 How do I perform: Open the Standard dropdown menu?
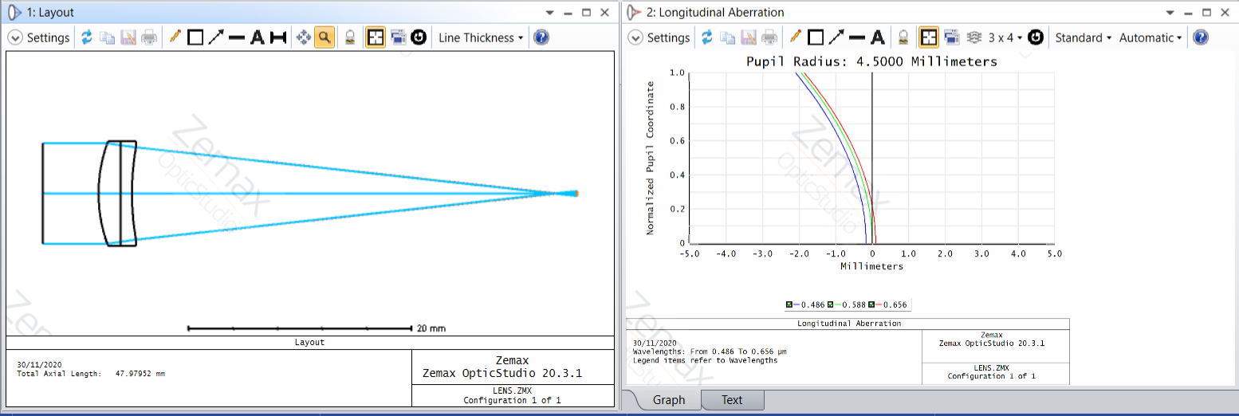1083,37
